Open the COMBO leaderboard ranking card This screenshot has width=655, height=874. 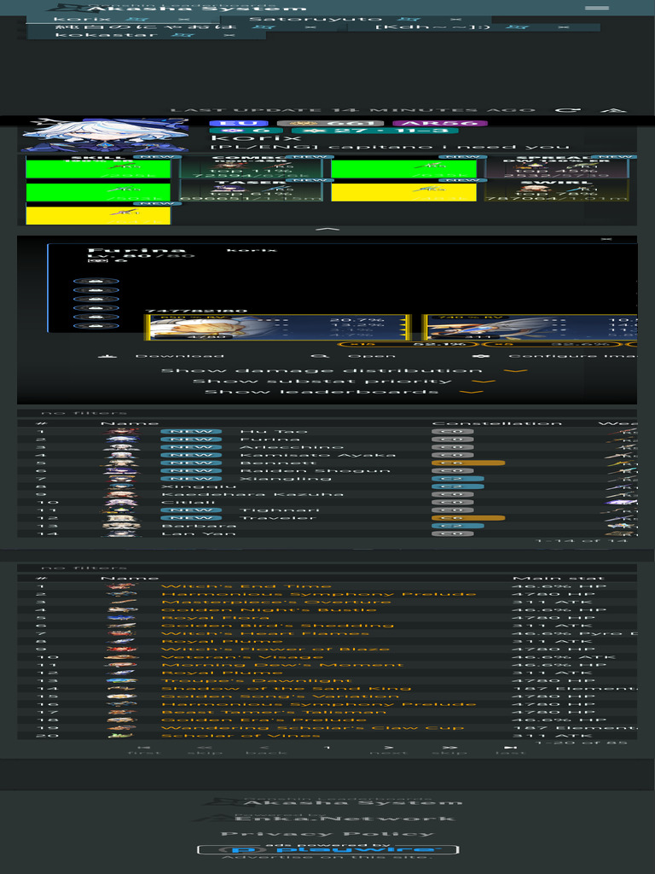click(x=251, y=166)
